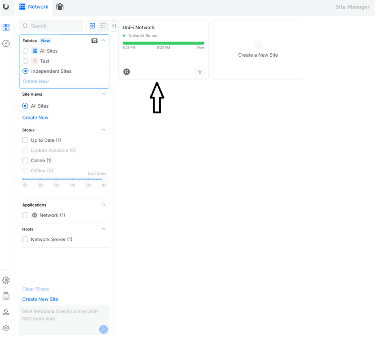This screenshot has width=375, height=339.
Task: Click the Network app icon on site card
Action: [x=126, y=72]
